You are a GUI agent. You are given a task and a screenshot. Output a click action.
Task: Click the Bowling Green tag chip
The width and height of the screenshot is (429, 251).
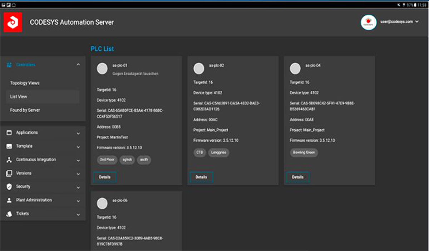304,152
